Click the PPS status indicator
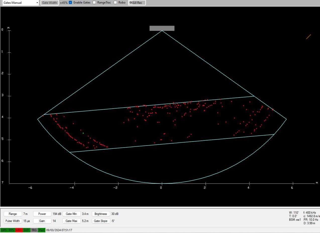 pos(11,230)
